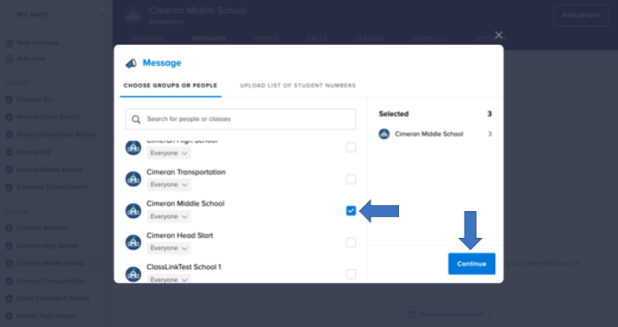Viewport: 618px width, 327px height.
Task: Open the Everyone dropdown for Cimeran High School
Action: point(169,153)
